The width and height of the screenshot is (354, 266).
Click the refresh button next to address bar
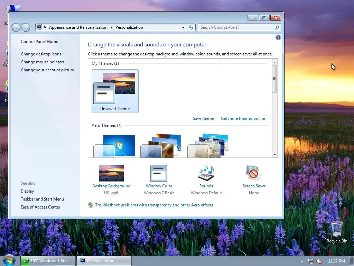pos(191,27)
